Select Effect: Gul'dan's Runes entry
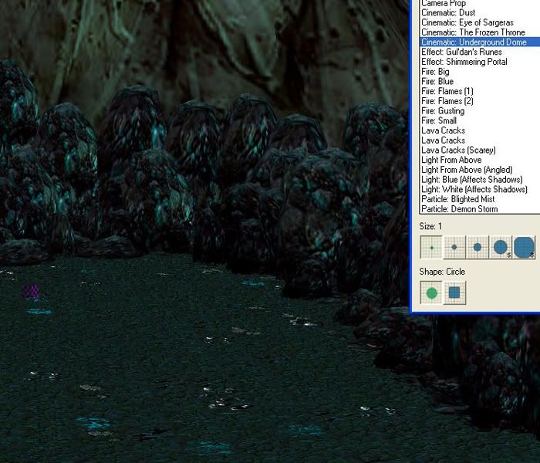Image resolution: width=540 pixels, height=463 pixels. pyautogui.click(x=461, y=52)
